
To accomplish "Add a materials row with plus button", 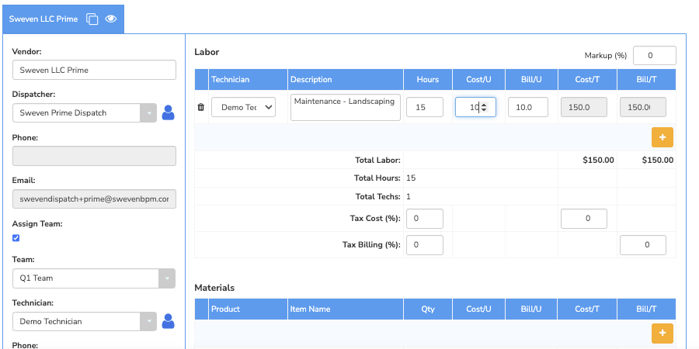I will 662,333.
